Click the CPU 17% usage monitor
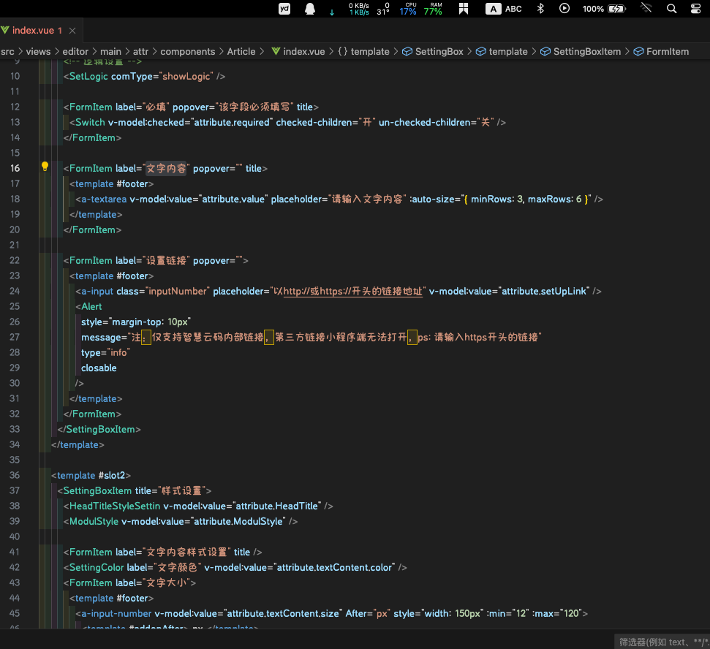The width and height of the screenshot is (710, 649). coord(407,9)
